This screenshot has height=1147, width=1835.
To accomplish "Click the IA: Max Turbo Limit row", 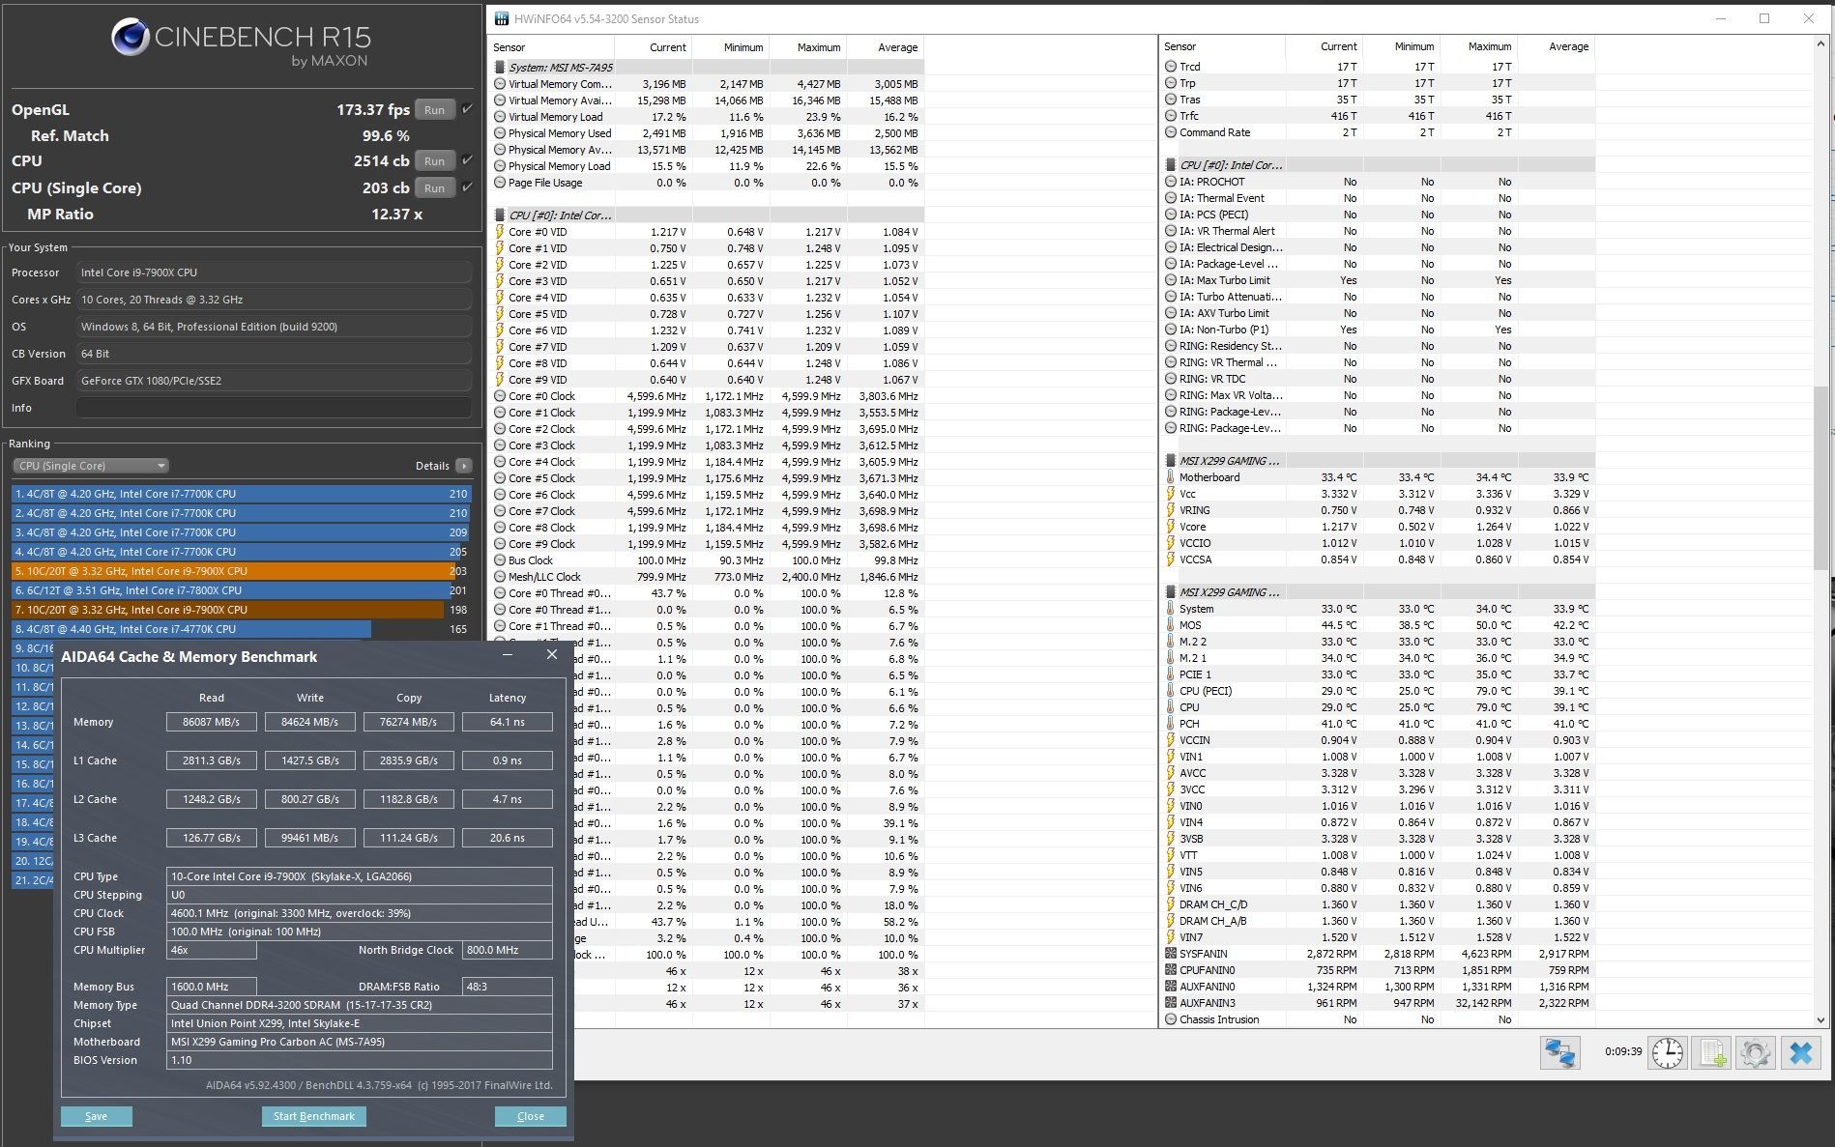I will (x=1378, y=280).
